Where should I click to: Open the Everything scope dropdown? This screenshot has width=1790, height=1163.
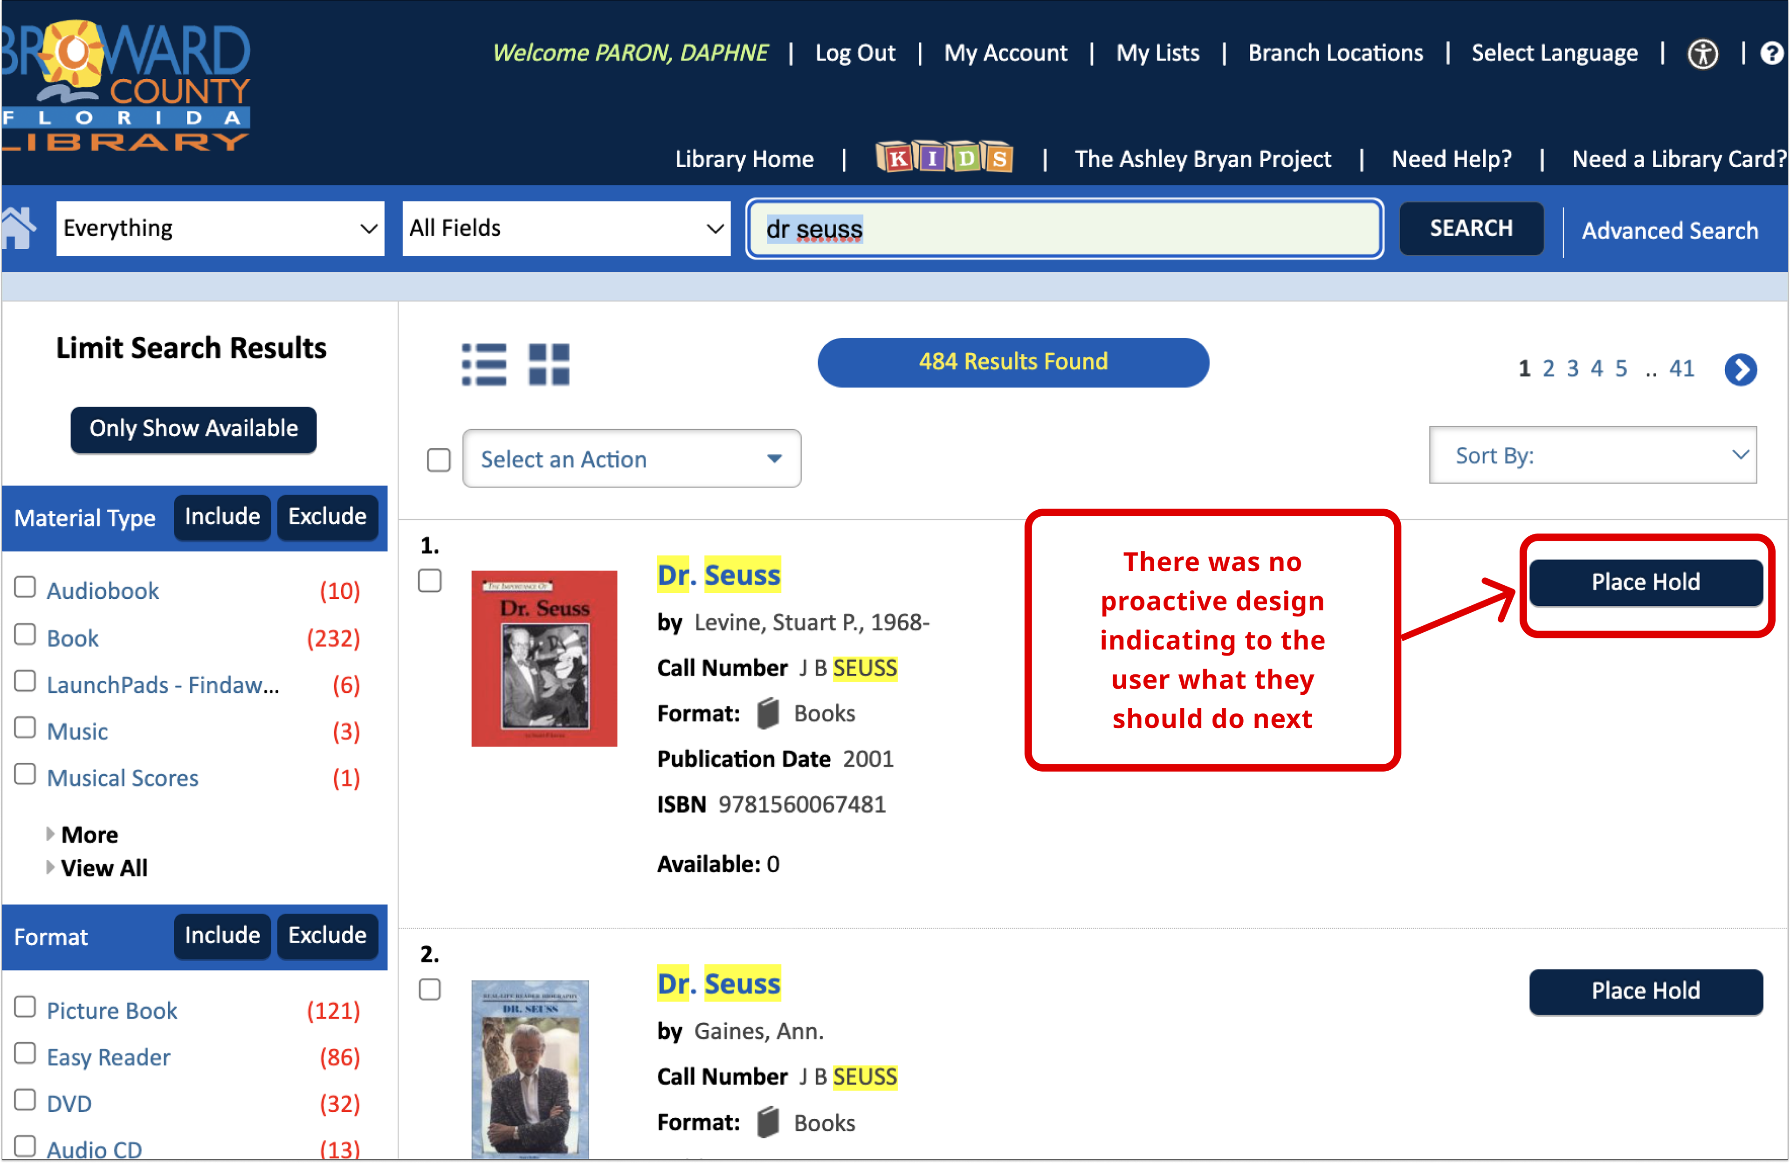click(x=220, y=228)
